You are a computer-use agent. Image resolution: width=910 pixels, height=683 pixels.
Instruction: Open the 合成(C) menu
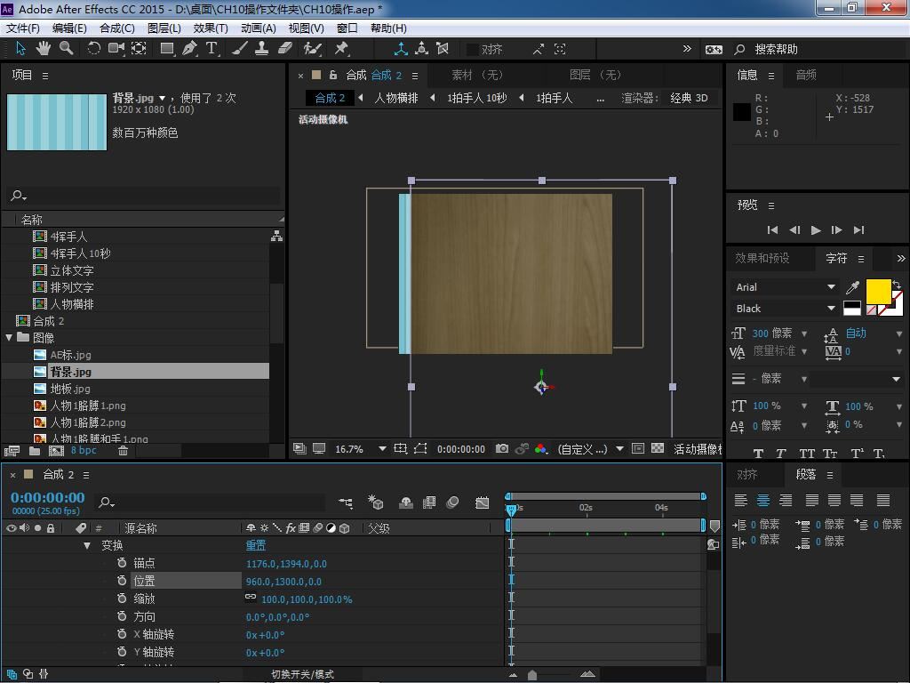click(116, 28)
